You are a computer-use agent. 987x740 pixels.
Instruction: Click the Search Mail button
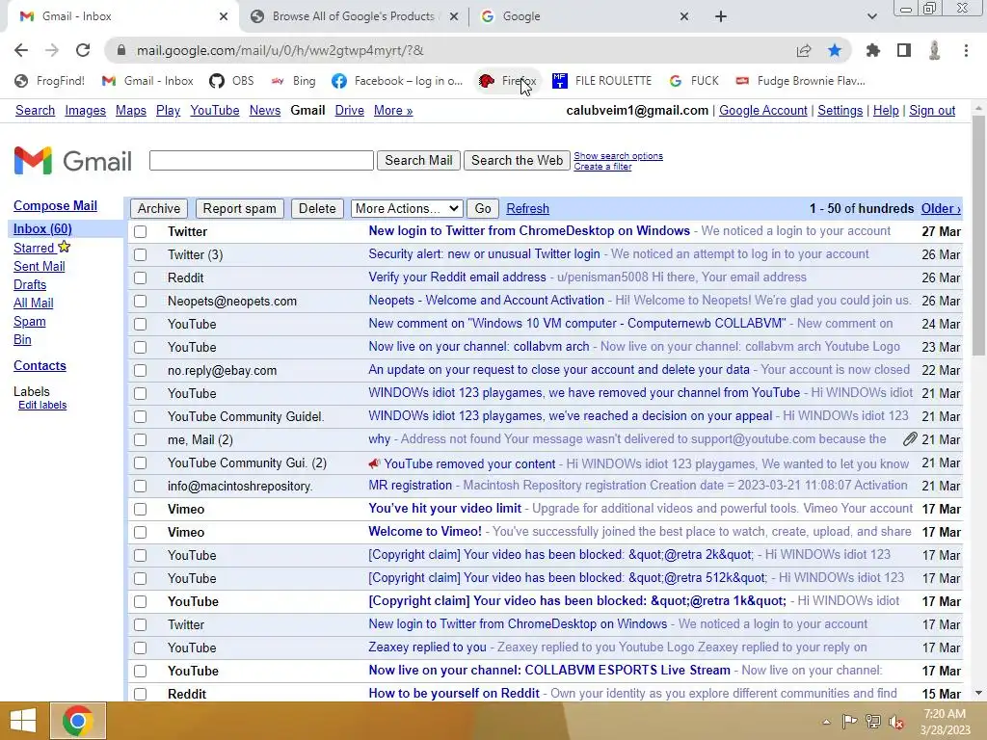(x=418, y=161)
